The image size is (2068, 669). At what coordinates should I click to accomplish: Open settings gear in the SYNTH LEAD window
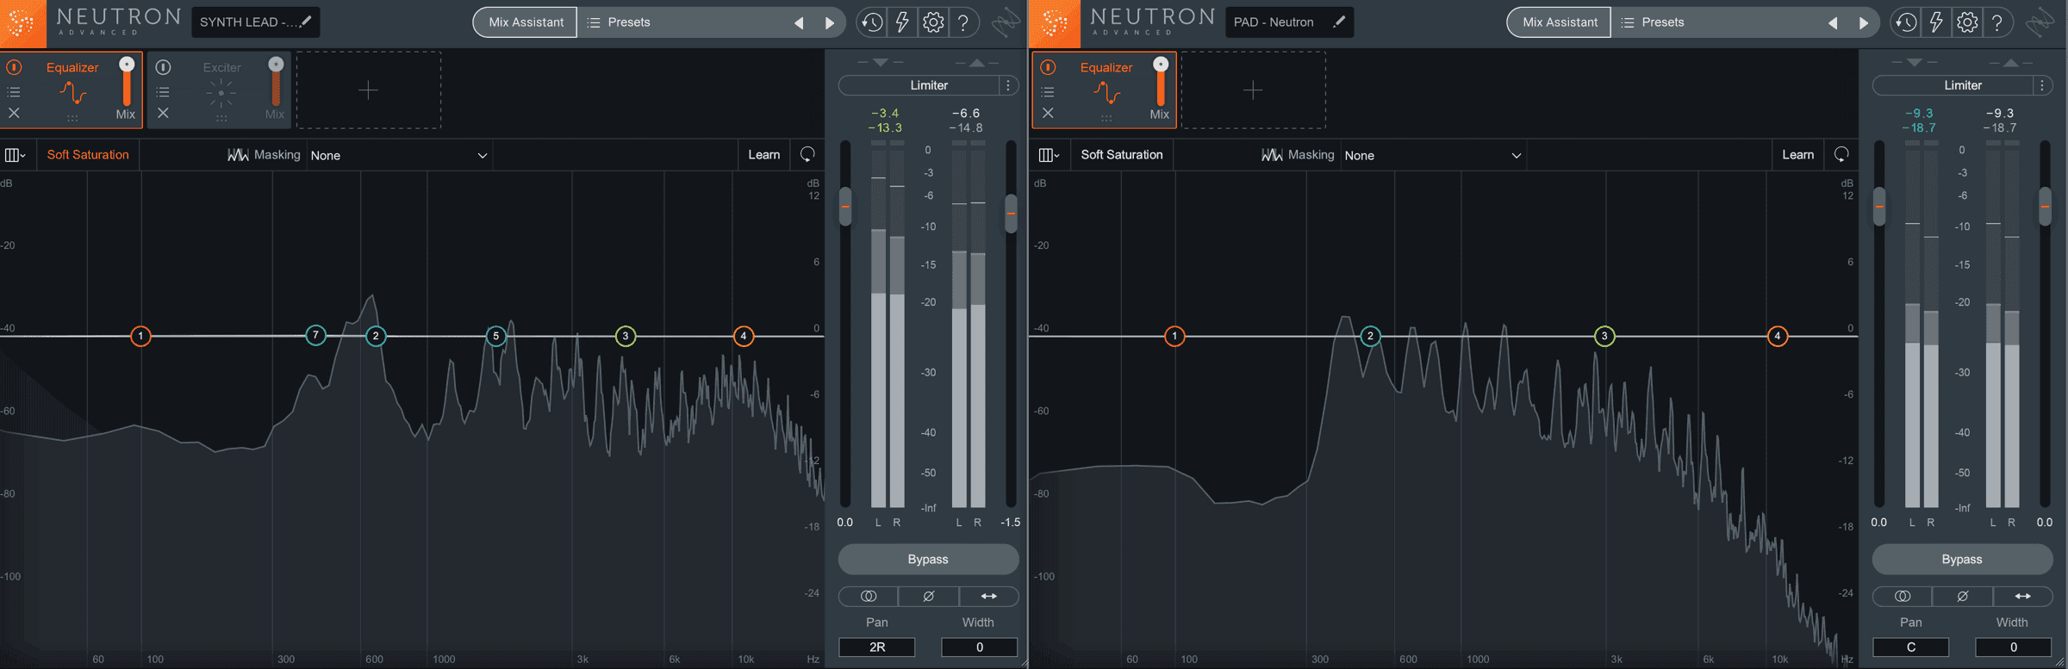point(933,22)
